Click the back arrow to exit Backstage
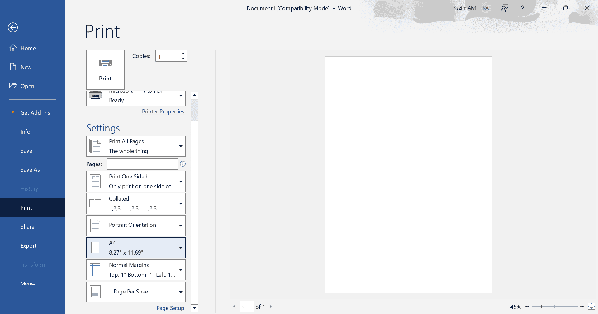 click(13, 27)
